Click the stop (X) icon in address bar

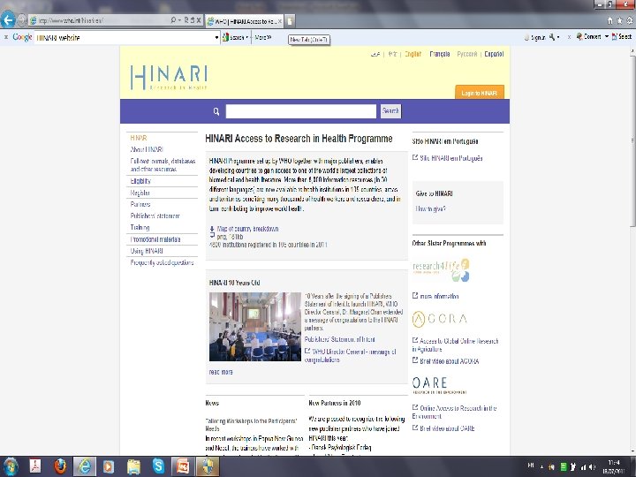click(199, 19)
